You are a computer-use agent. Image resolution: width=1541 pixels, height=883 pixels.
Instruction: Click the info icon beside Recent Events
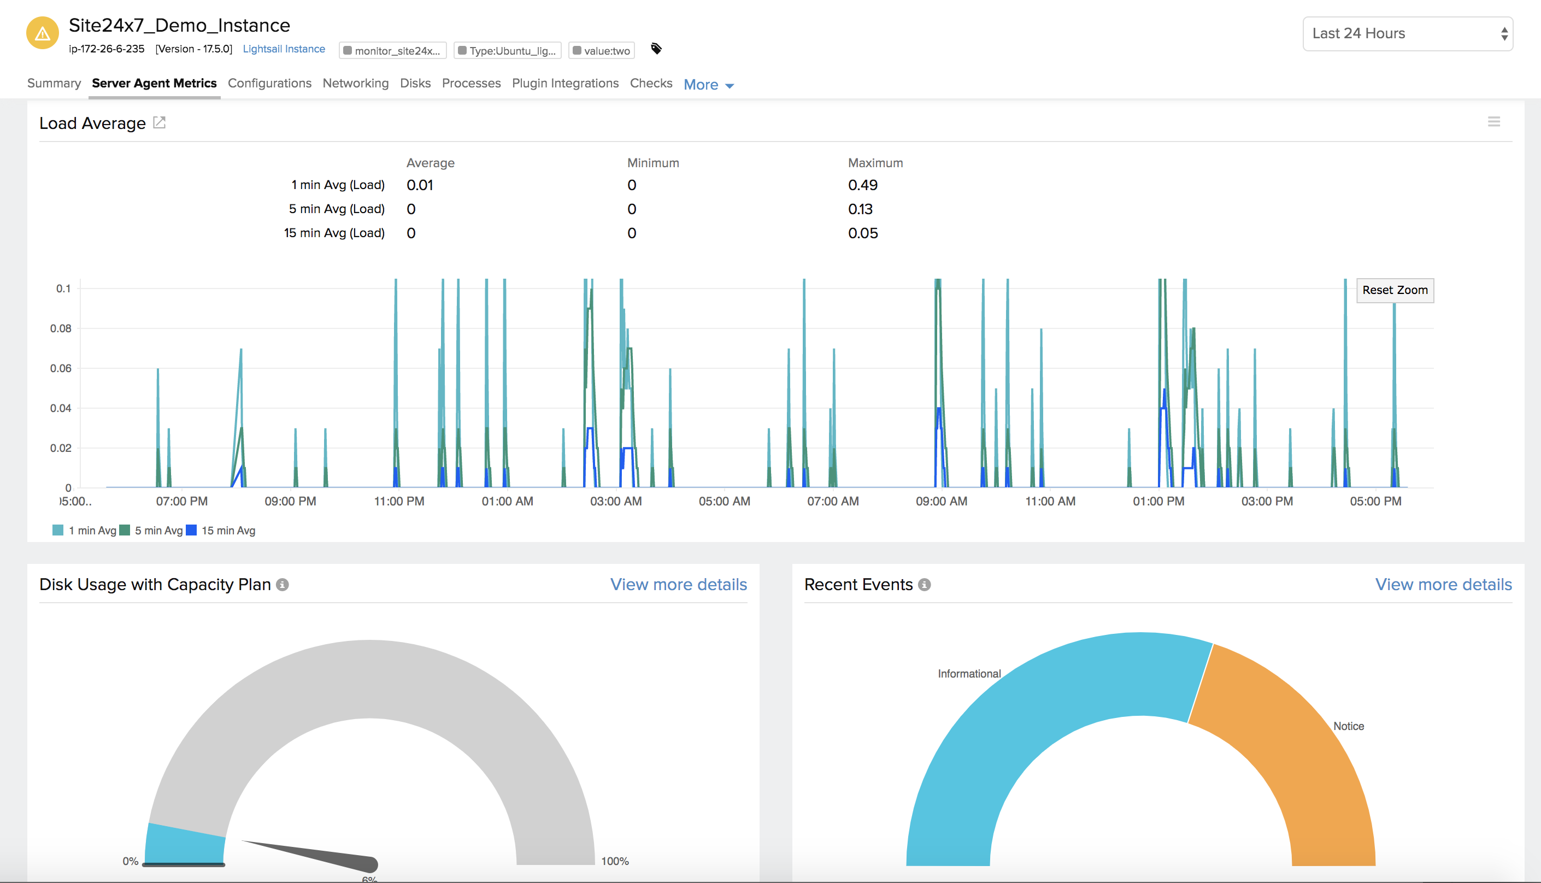click(924, 585)
